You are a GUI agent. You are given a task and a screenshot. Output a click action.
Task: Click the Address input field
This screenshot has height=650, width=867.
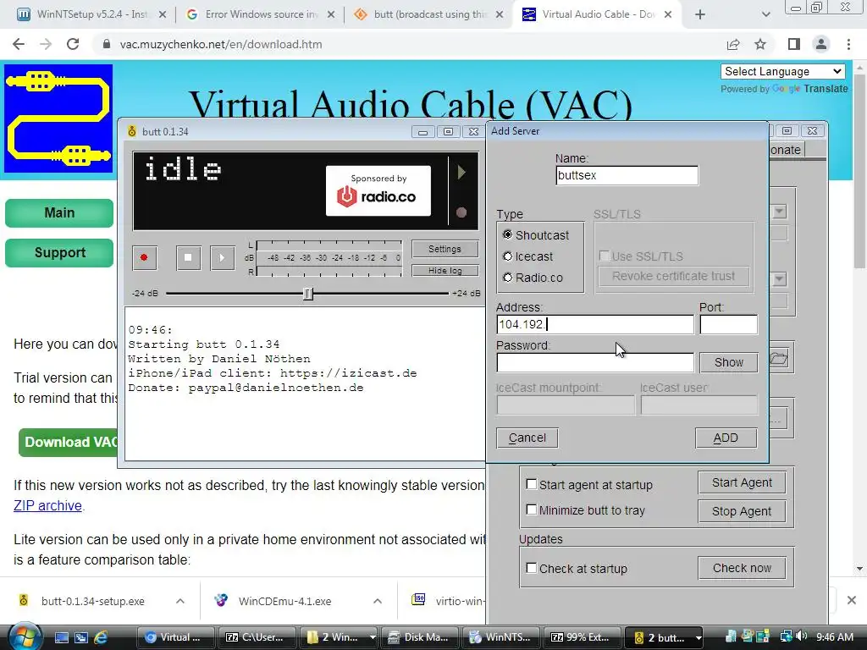(x=595, y=324)
